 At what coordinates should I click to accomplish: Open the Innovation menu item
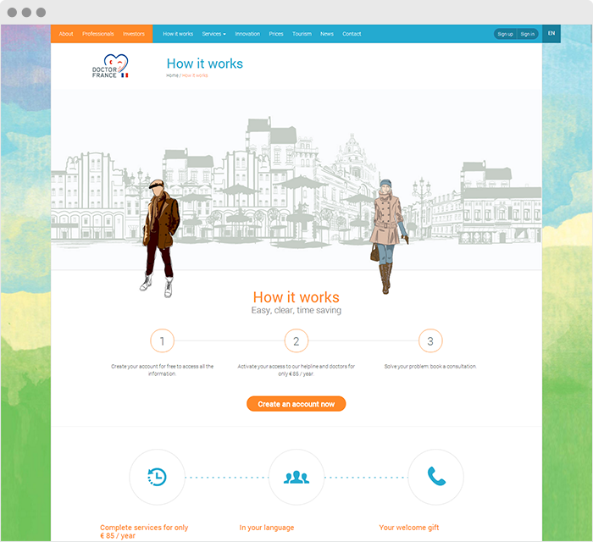[x=247, y=34]
